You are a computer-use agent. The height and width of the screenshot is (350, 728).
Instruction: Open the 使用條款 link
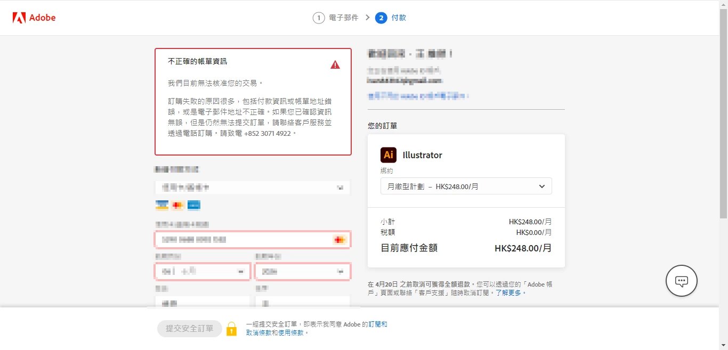[291, 332]
